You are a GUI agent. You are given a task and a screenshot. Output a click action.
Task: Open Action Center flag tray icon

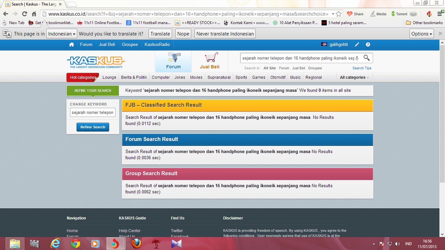(x=381, y=244)
